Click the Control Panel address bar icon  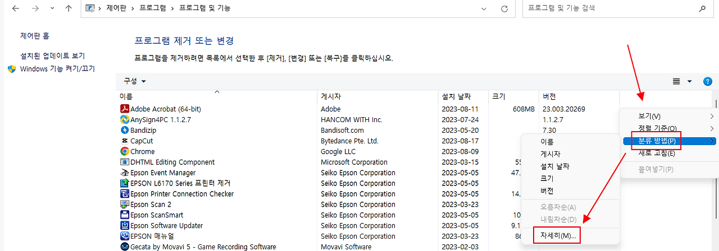coord(90,8)
